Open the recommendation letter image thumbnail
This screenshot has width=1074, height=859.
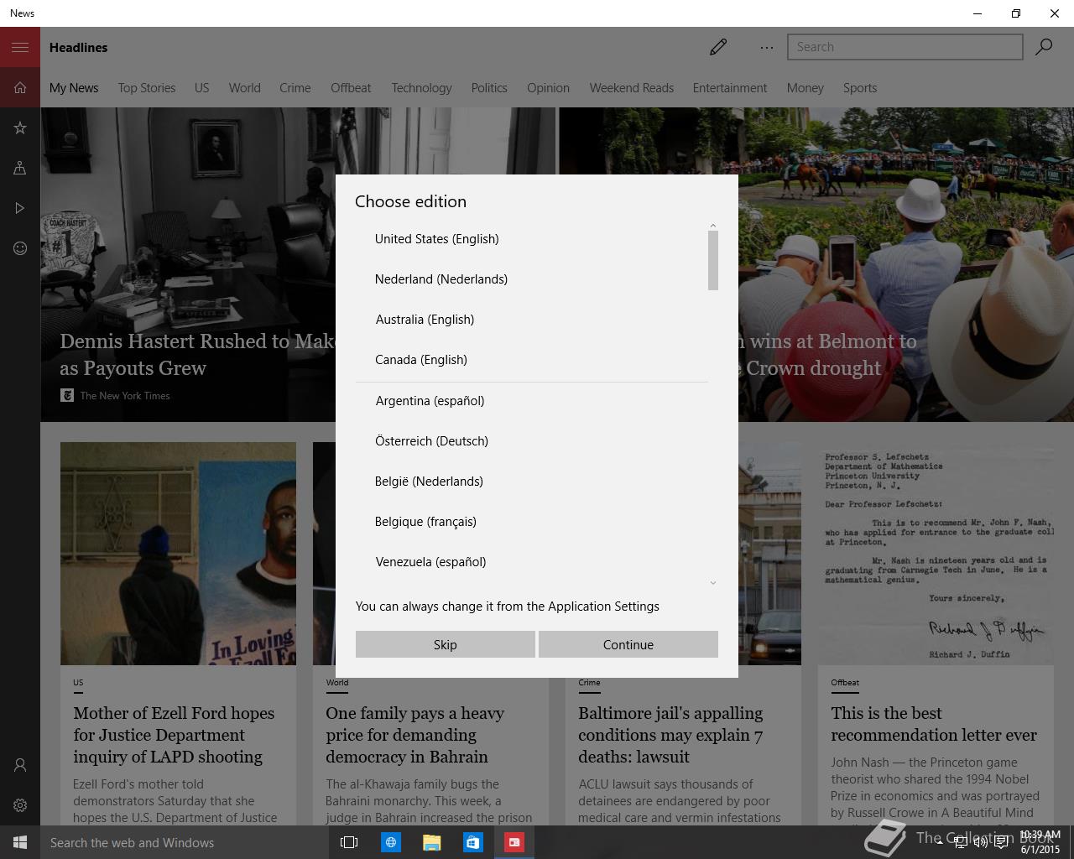(936, 554)
